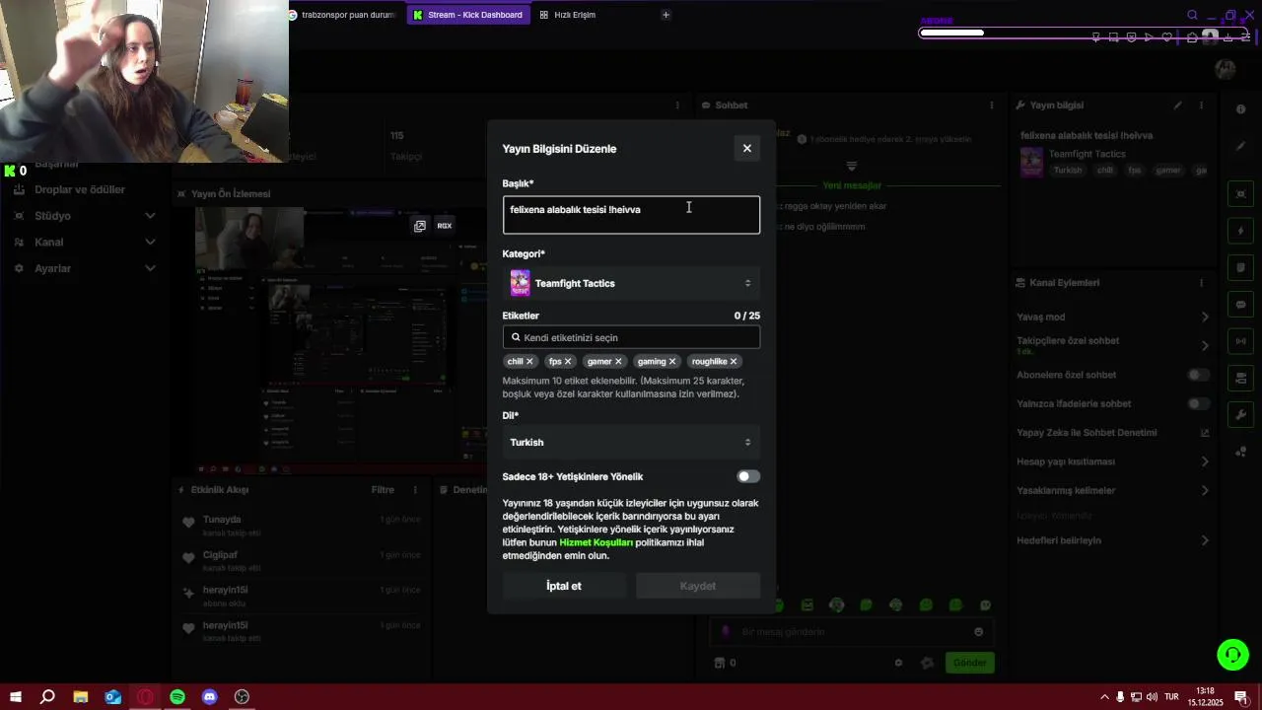The width and height of the screenshot is (1262, 710).
Task: Remove the chill tag
Action: coord(529,362)
